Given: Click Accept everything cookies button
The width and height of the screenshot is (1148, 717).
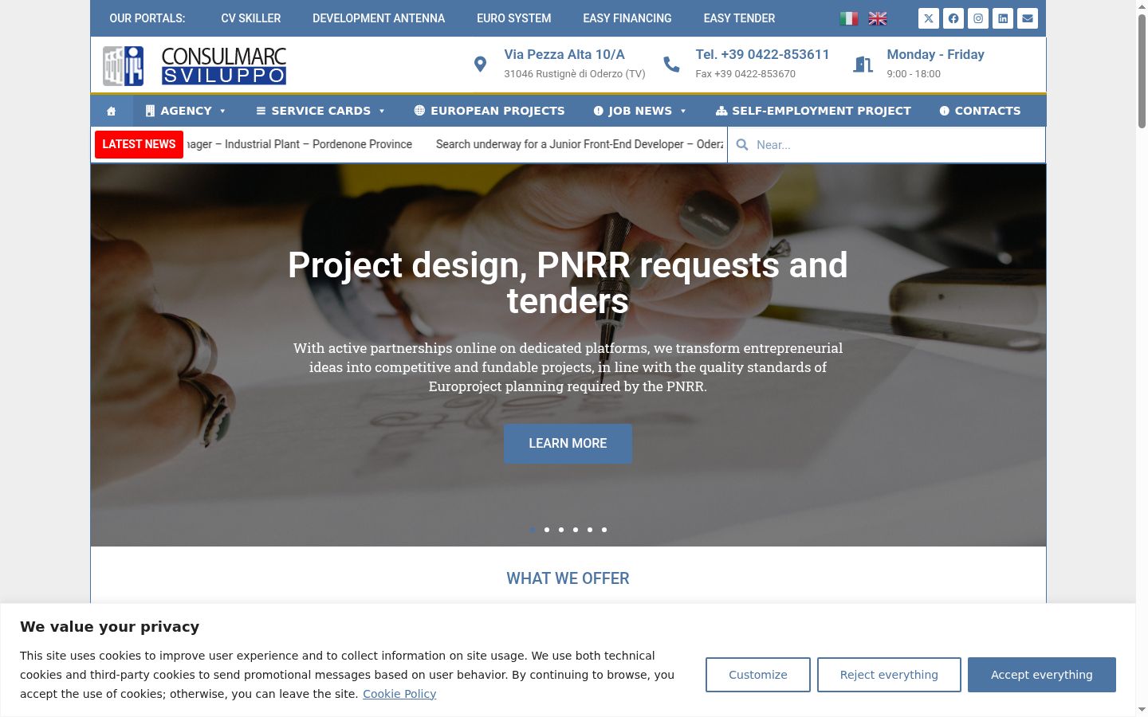Looking at the screenshot, I should pos(1042,675).
